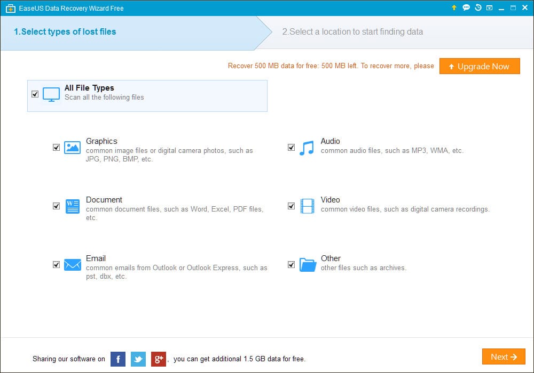Share on Google Plus via its icon
This screenshot has width=534, height=373.
tap(159, 359)
